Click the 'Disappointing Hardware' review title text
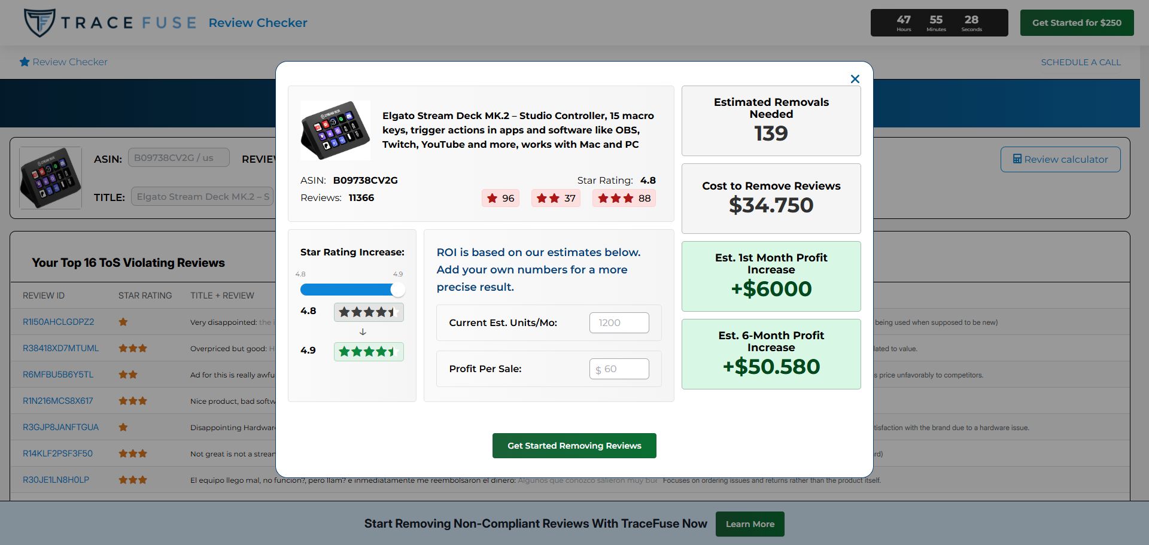This screenshot has width=1149, height=545. [233, 427]
